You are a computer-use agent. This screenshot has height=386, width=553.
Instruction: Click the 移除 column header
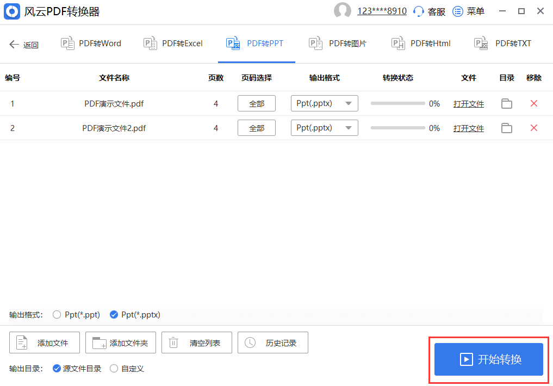tap(534, 78)
